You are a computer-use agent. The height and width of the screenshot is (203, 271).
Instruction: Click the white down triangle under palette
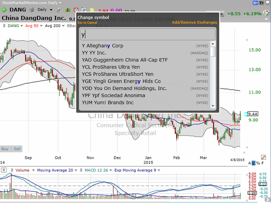(x=266, y=19)
